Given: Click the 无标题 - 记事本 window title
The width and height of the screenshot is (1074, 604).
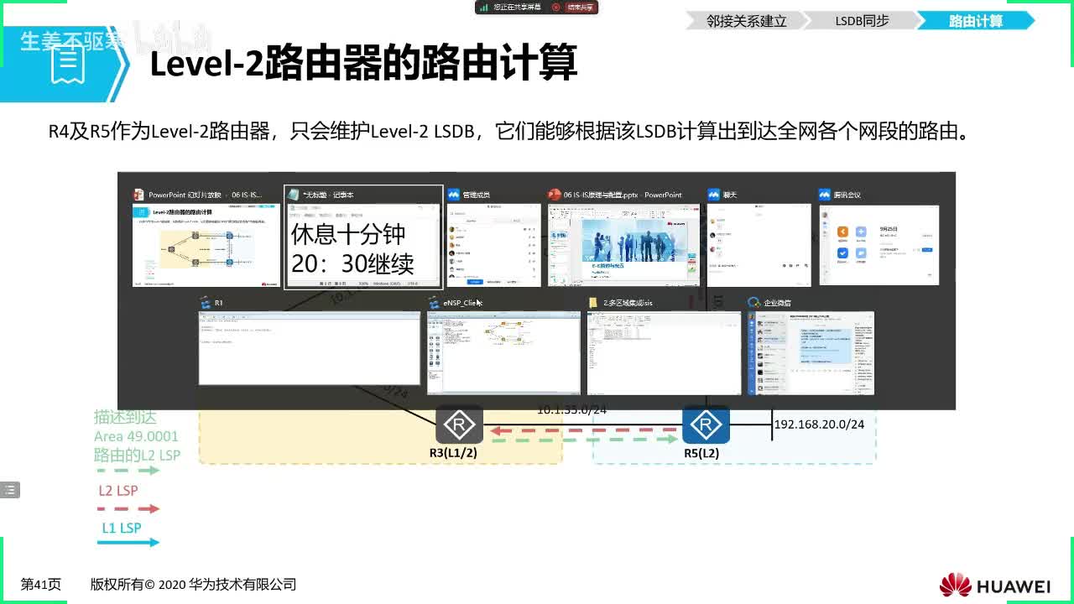Looking at the screenshot, I should [x=327, y=195].
